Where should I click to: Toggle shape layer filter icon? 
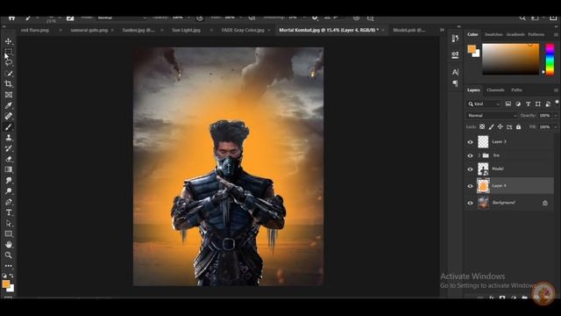(x=537, y=104)
